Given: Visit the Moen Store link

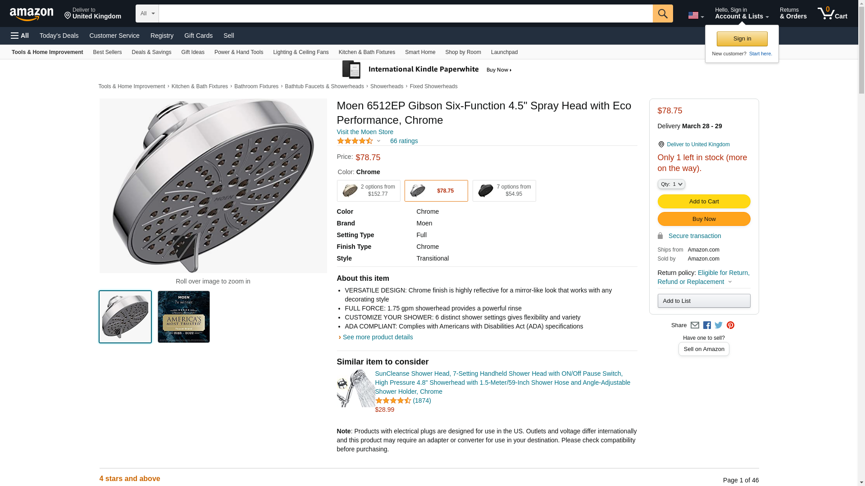Looking at the screenshot, I should pos(365,132).
